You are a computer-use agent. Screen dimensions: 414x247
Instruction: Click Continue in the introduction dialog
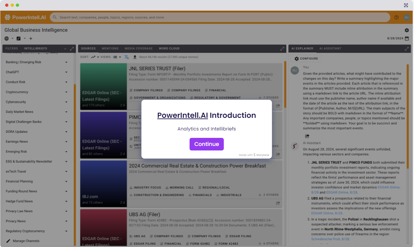click(207, 144)
